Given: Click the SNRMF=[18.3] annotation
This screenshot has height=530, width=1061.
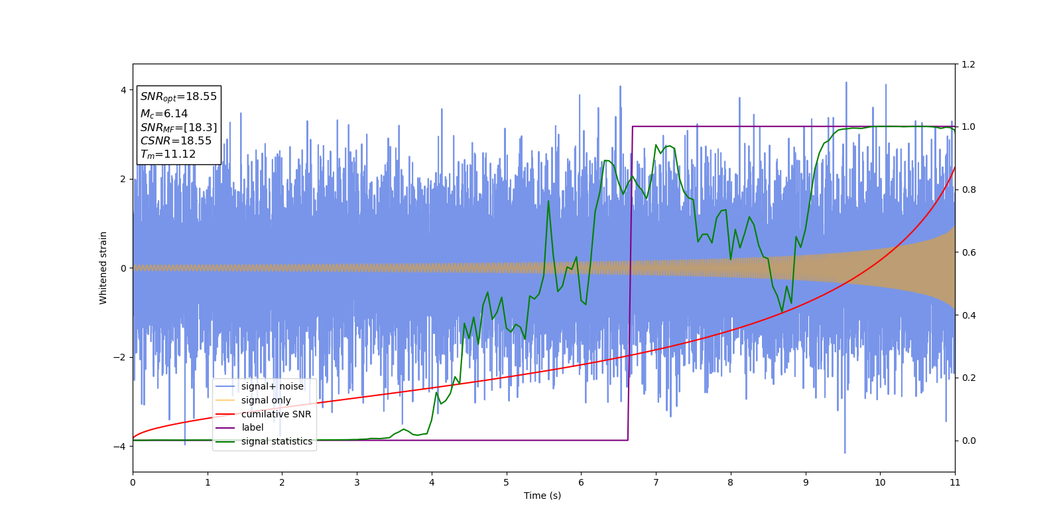Looking at the screenshot, I should coord(178,128).
